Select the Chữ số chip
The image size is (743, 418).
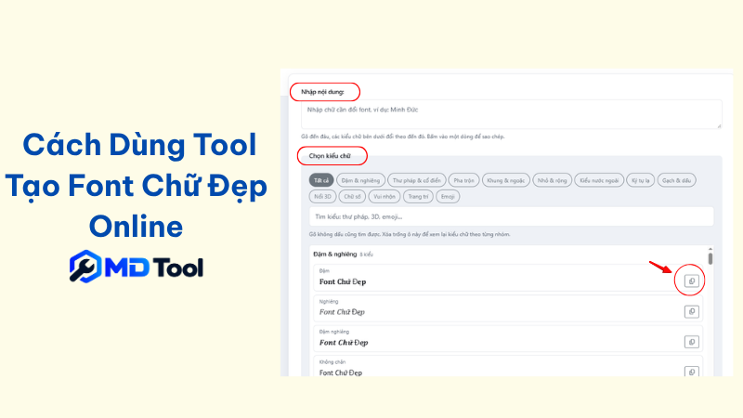[352, 196]
